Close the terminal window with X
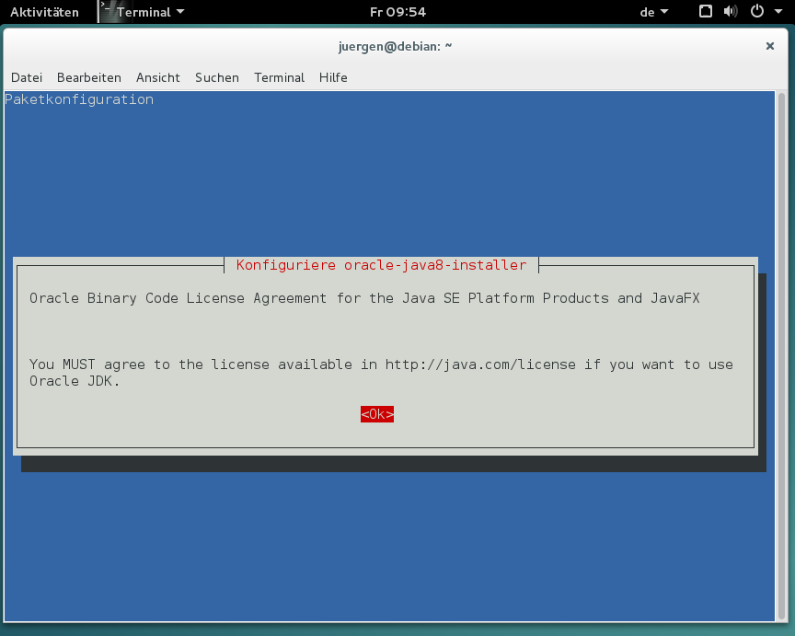The height and width of the screenshot is (636, 795). pyautogui.click(x=769, y=46)
